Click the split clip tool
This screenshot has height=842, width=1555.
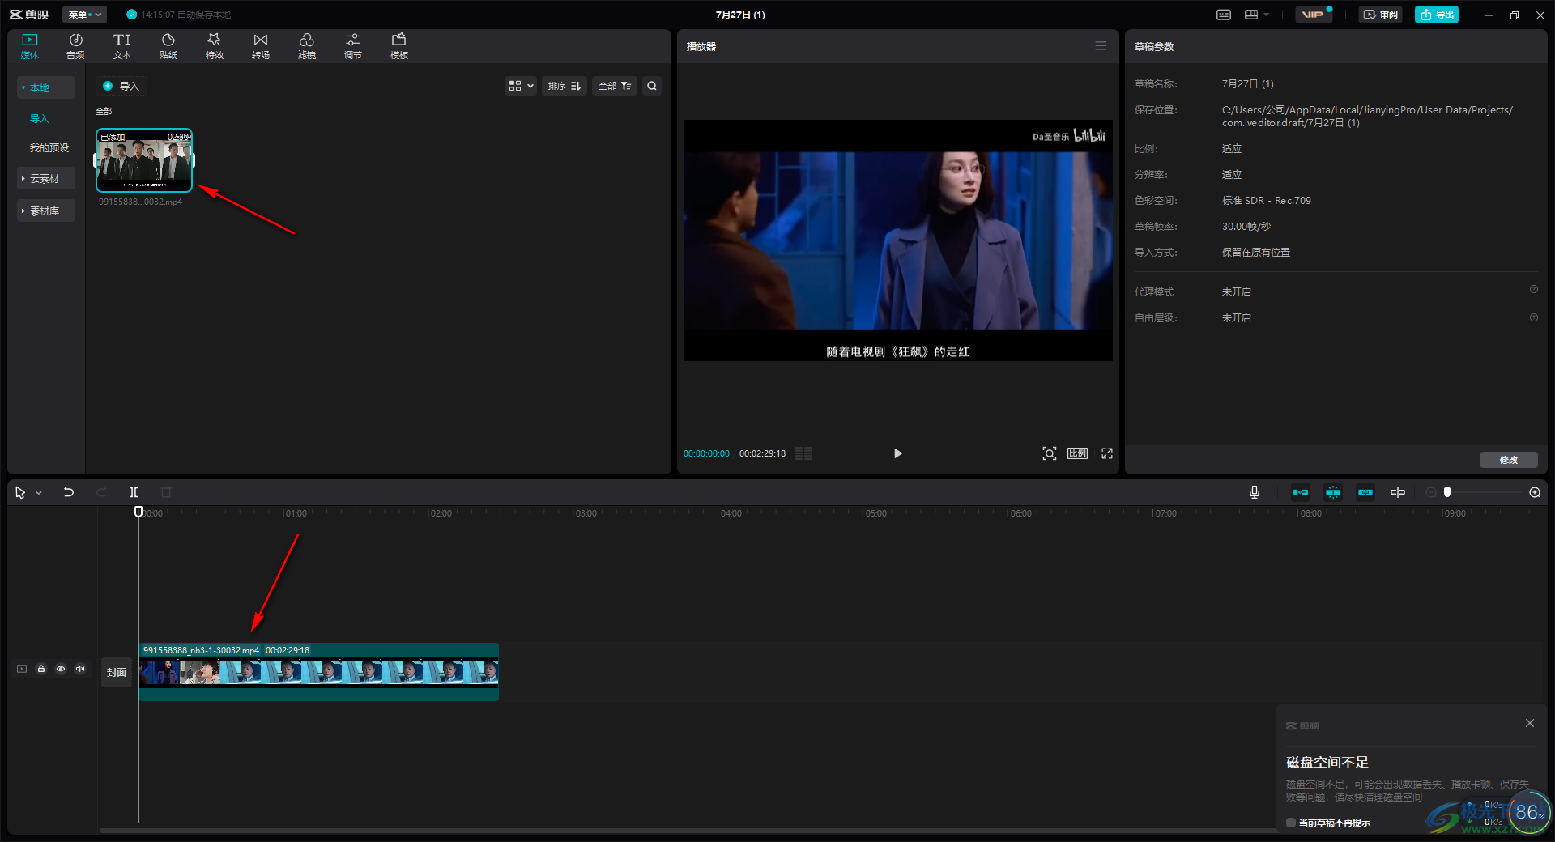134,492
